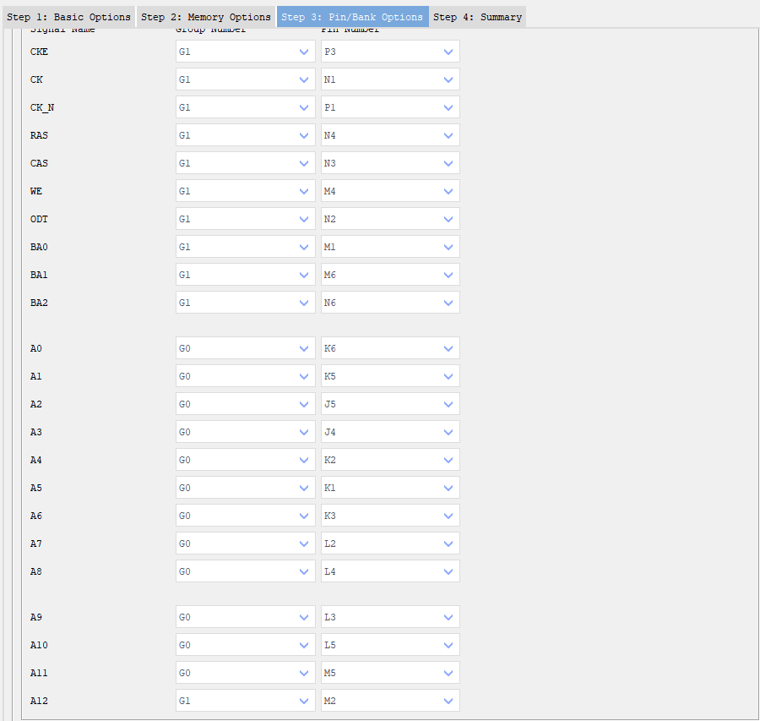Open Step 2: Memory Options tab
Image resolution: width=760 pixels, height=721 pixels.
coord(205,17)
